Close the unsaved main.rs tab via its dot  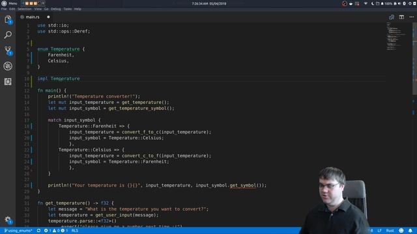[x=48, y=17]
